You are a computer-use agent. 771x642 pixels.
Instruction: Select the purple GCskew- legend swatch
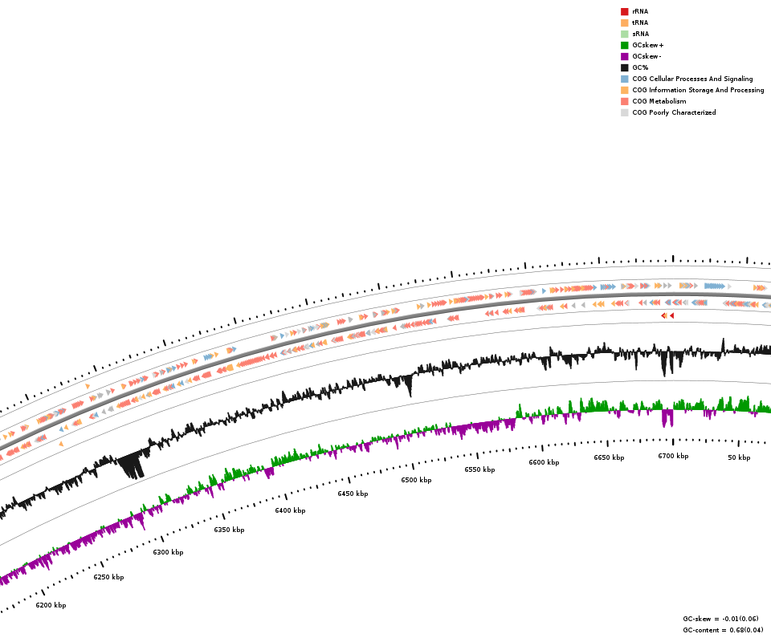pos(624,57)
